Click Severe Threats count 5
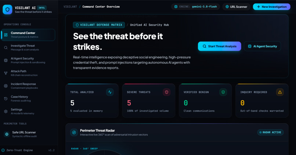The height and width of the screenshot is (155, 296). pyautogui.click(x=129, y=103)
